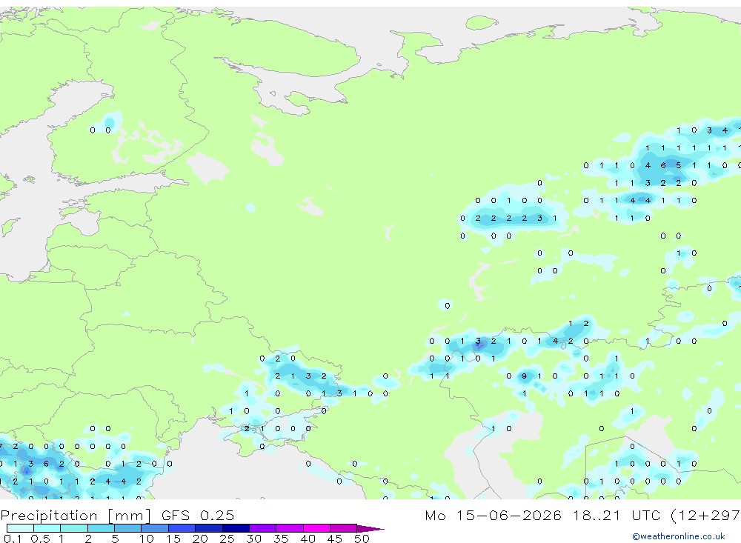The image size is (741, 543).
Task: Click the 'Precipitation [mm]' title text
Action: coord(76,516)
